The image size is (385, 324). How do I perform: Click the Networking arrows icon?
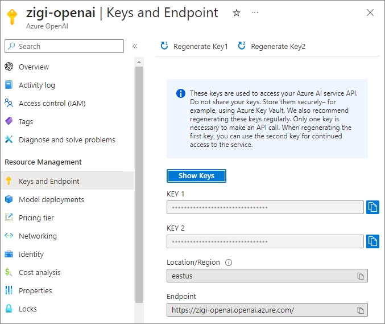coord(9,236)
